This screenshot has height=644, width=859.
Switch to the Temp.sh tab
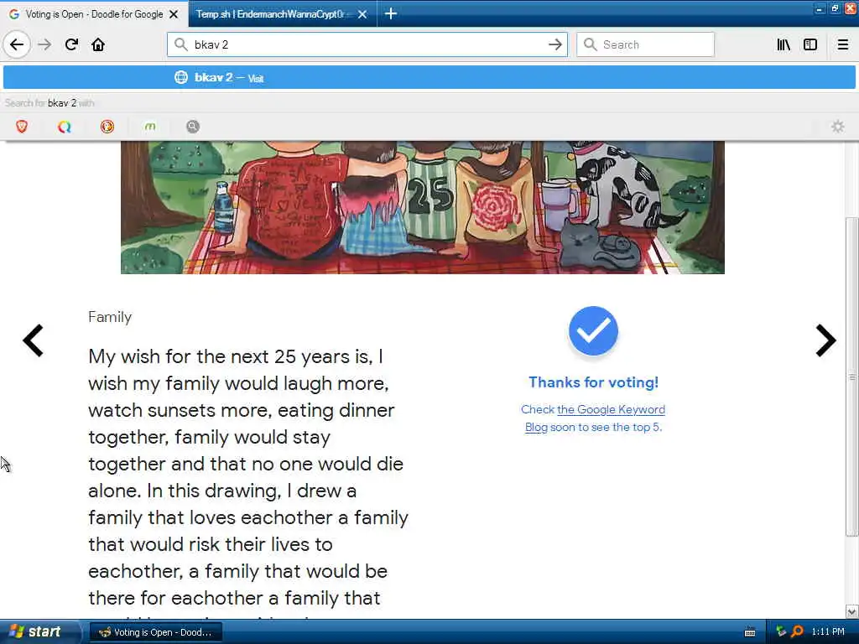tap(282, 14)
